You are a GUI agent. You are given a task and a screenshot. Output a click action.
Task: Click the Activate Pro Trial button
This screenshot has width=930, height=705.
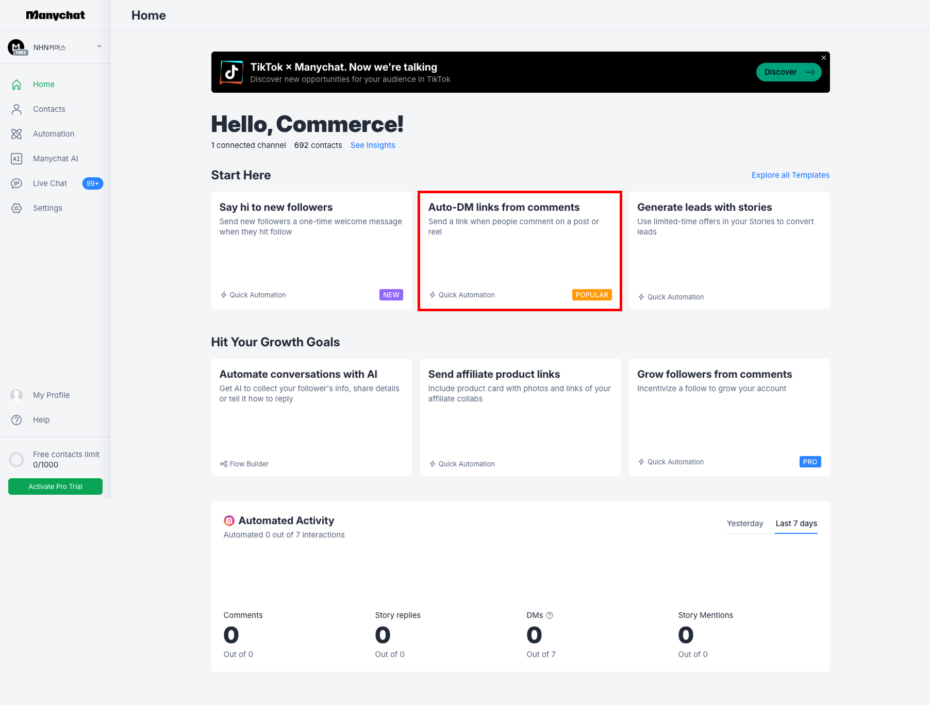tap(55, 486)
